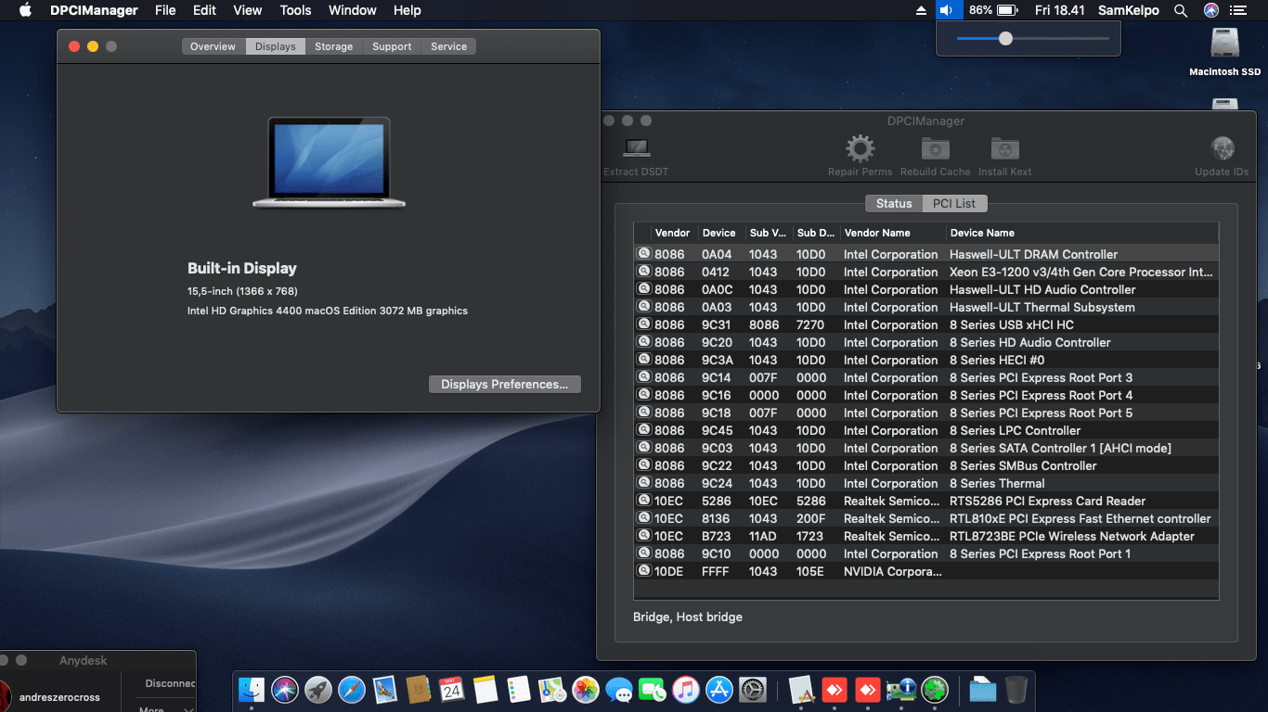Open Macintosh SSD drive on desktop

click(1225, 51)
